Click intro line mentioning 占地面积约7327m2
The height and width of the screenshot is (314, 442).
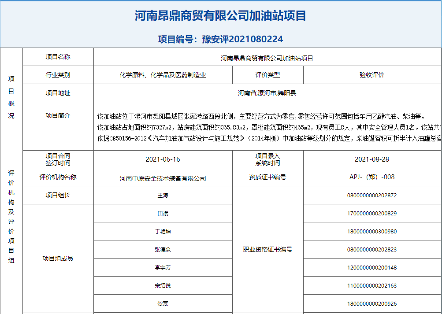click(269, 128)
